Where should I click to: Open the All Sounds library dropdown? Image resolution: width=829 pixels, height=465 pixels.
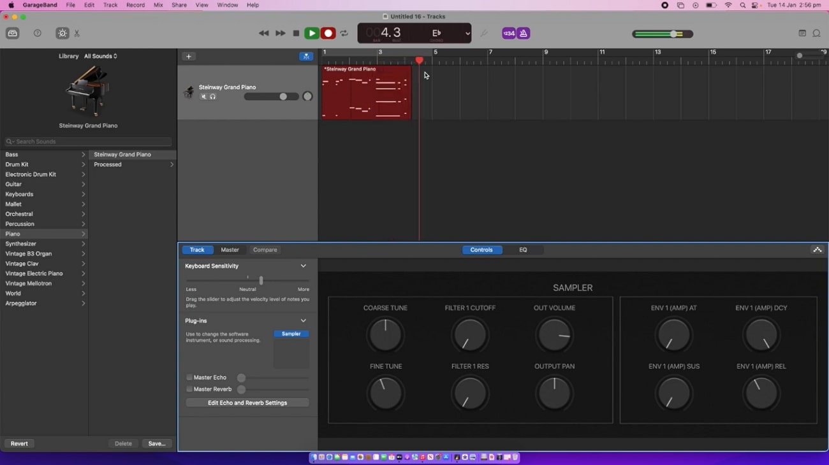101,56
